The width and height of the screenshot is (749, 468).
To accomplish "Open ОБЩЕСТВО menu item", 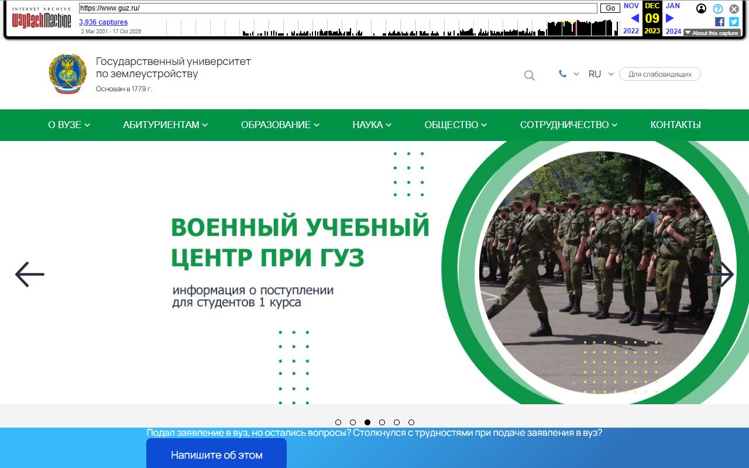I will click(456, 125).
